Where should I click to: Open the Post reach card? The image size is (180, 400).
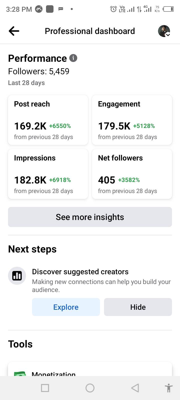coord(48,120)
